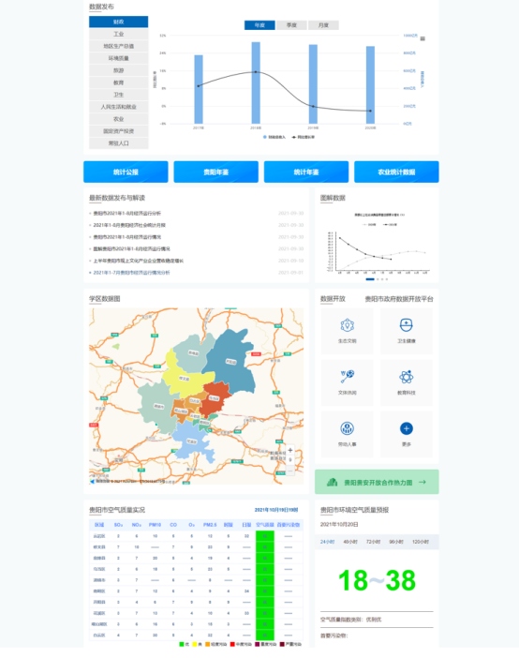Open the chart hamburger menu icon
Screen dimensions: 519x658
click(x=423, y=38)
